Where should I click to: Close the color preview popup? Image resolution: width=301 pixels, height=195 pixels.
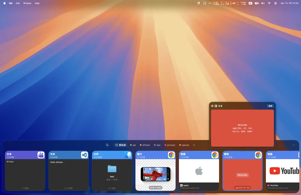point(212,106)
